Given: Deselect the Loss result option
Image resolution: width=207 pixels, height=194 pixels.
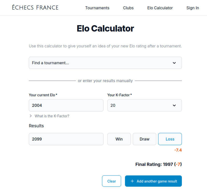Looking at the screenshot, I should [170, 139].
